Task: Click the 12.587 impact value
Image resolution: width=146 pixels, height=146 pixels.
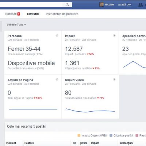Action: pyautogui.click(x=74, y=49)
